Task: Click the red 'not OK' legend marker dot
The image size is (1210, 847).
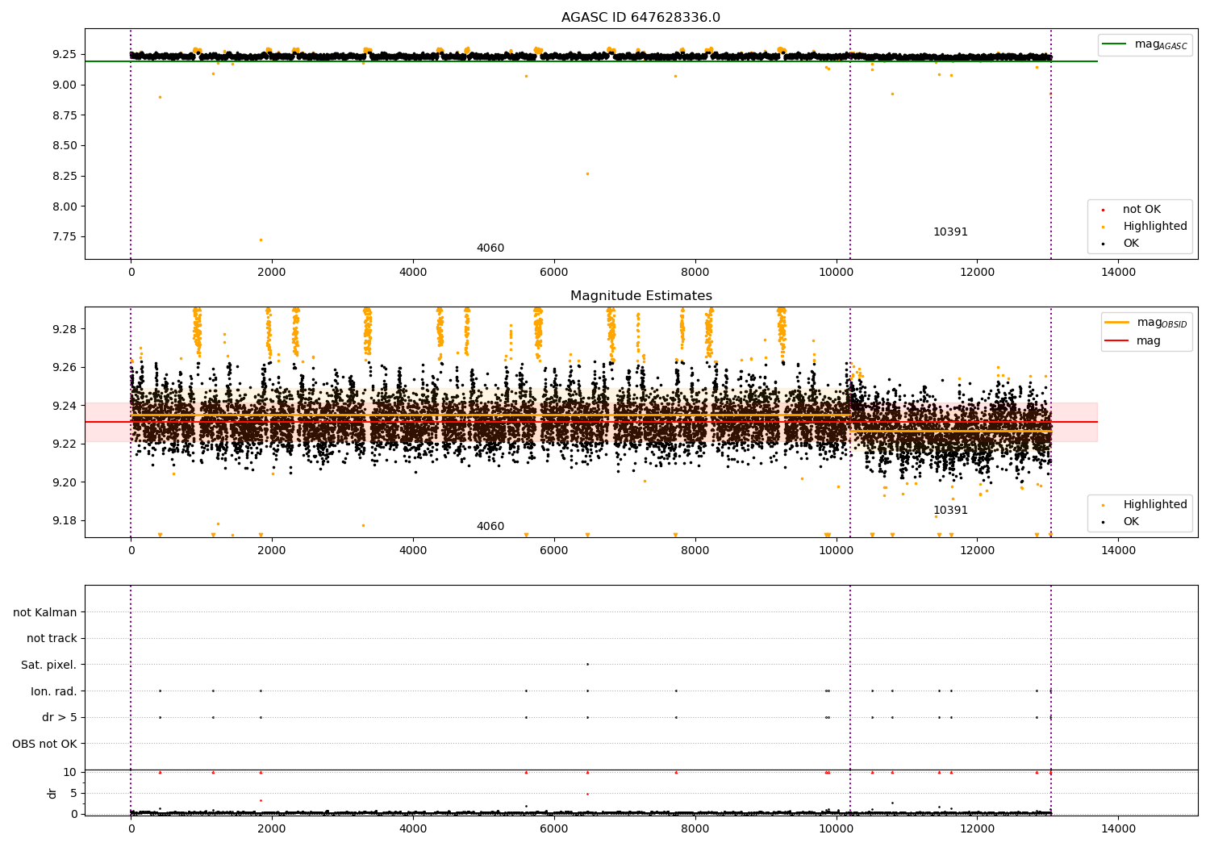Action: pos(1103,210)
